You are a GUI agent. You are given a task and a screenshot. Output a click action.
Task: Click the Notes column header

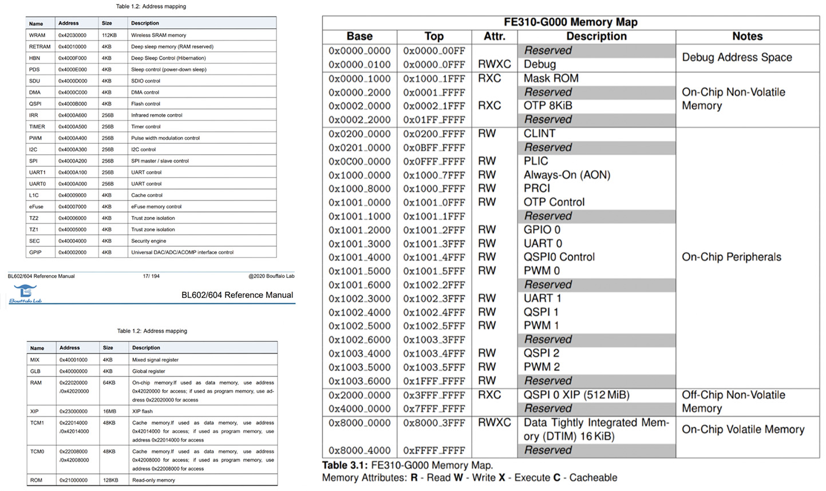(747, 36)
